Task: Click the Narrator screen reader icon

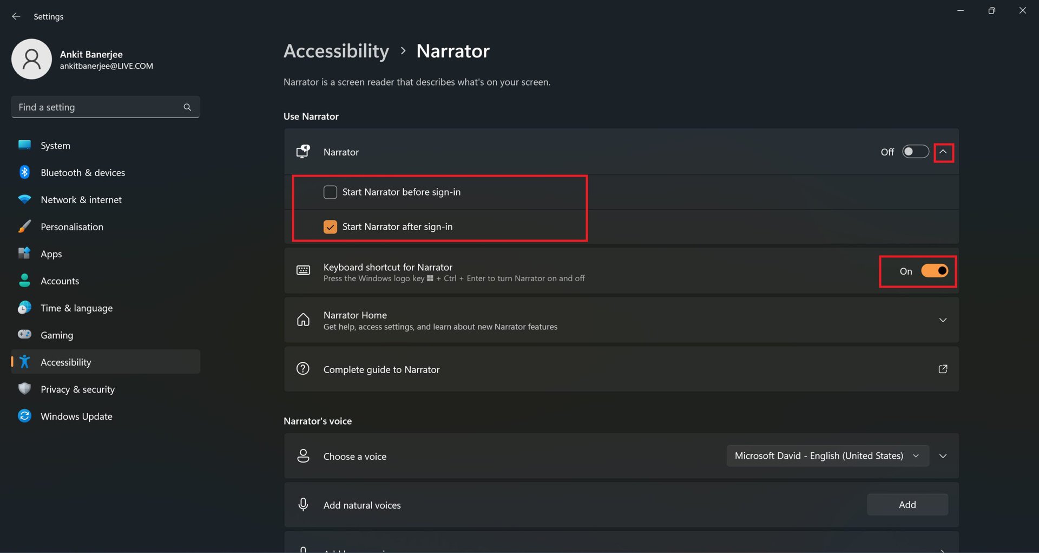Action: click(303, 152)
